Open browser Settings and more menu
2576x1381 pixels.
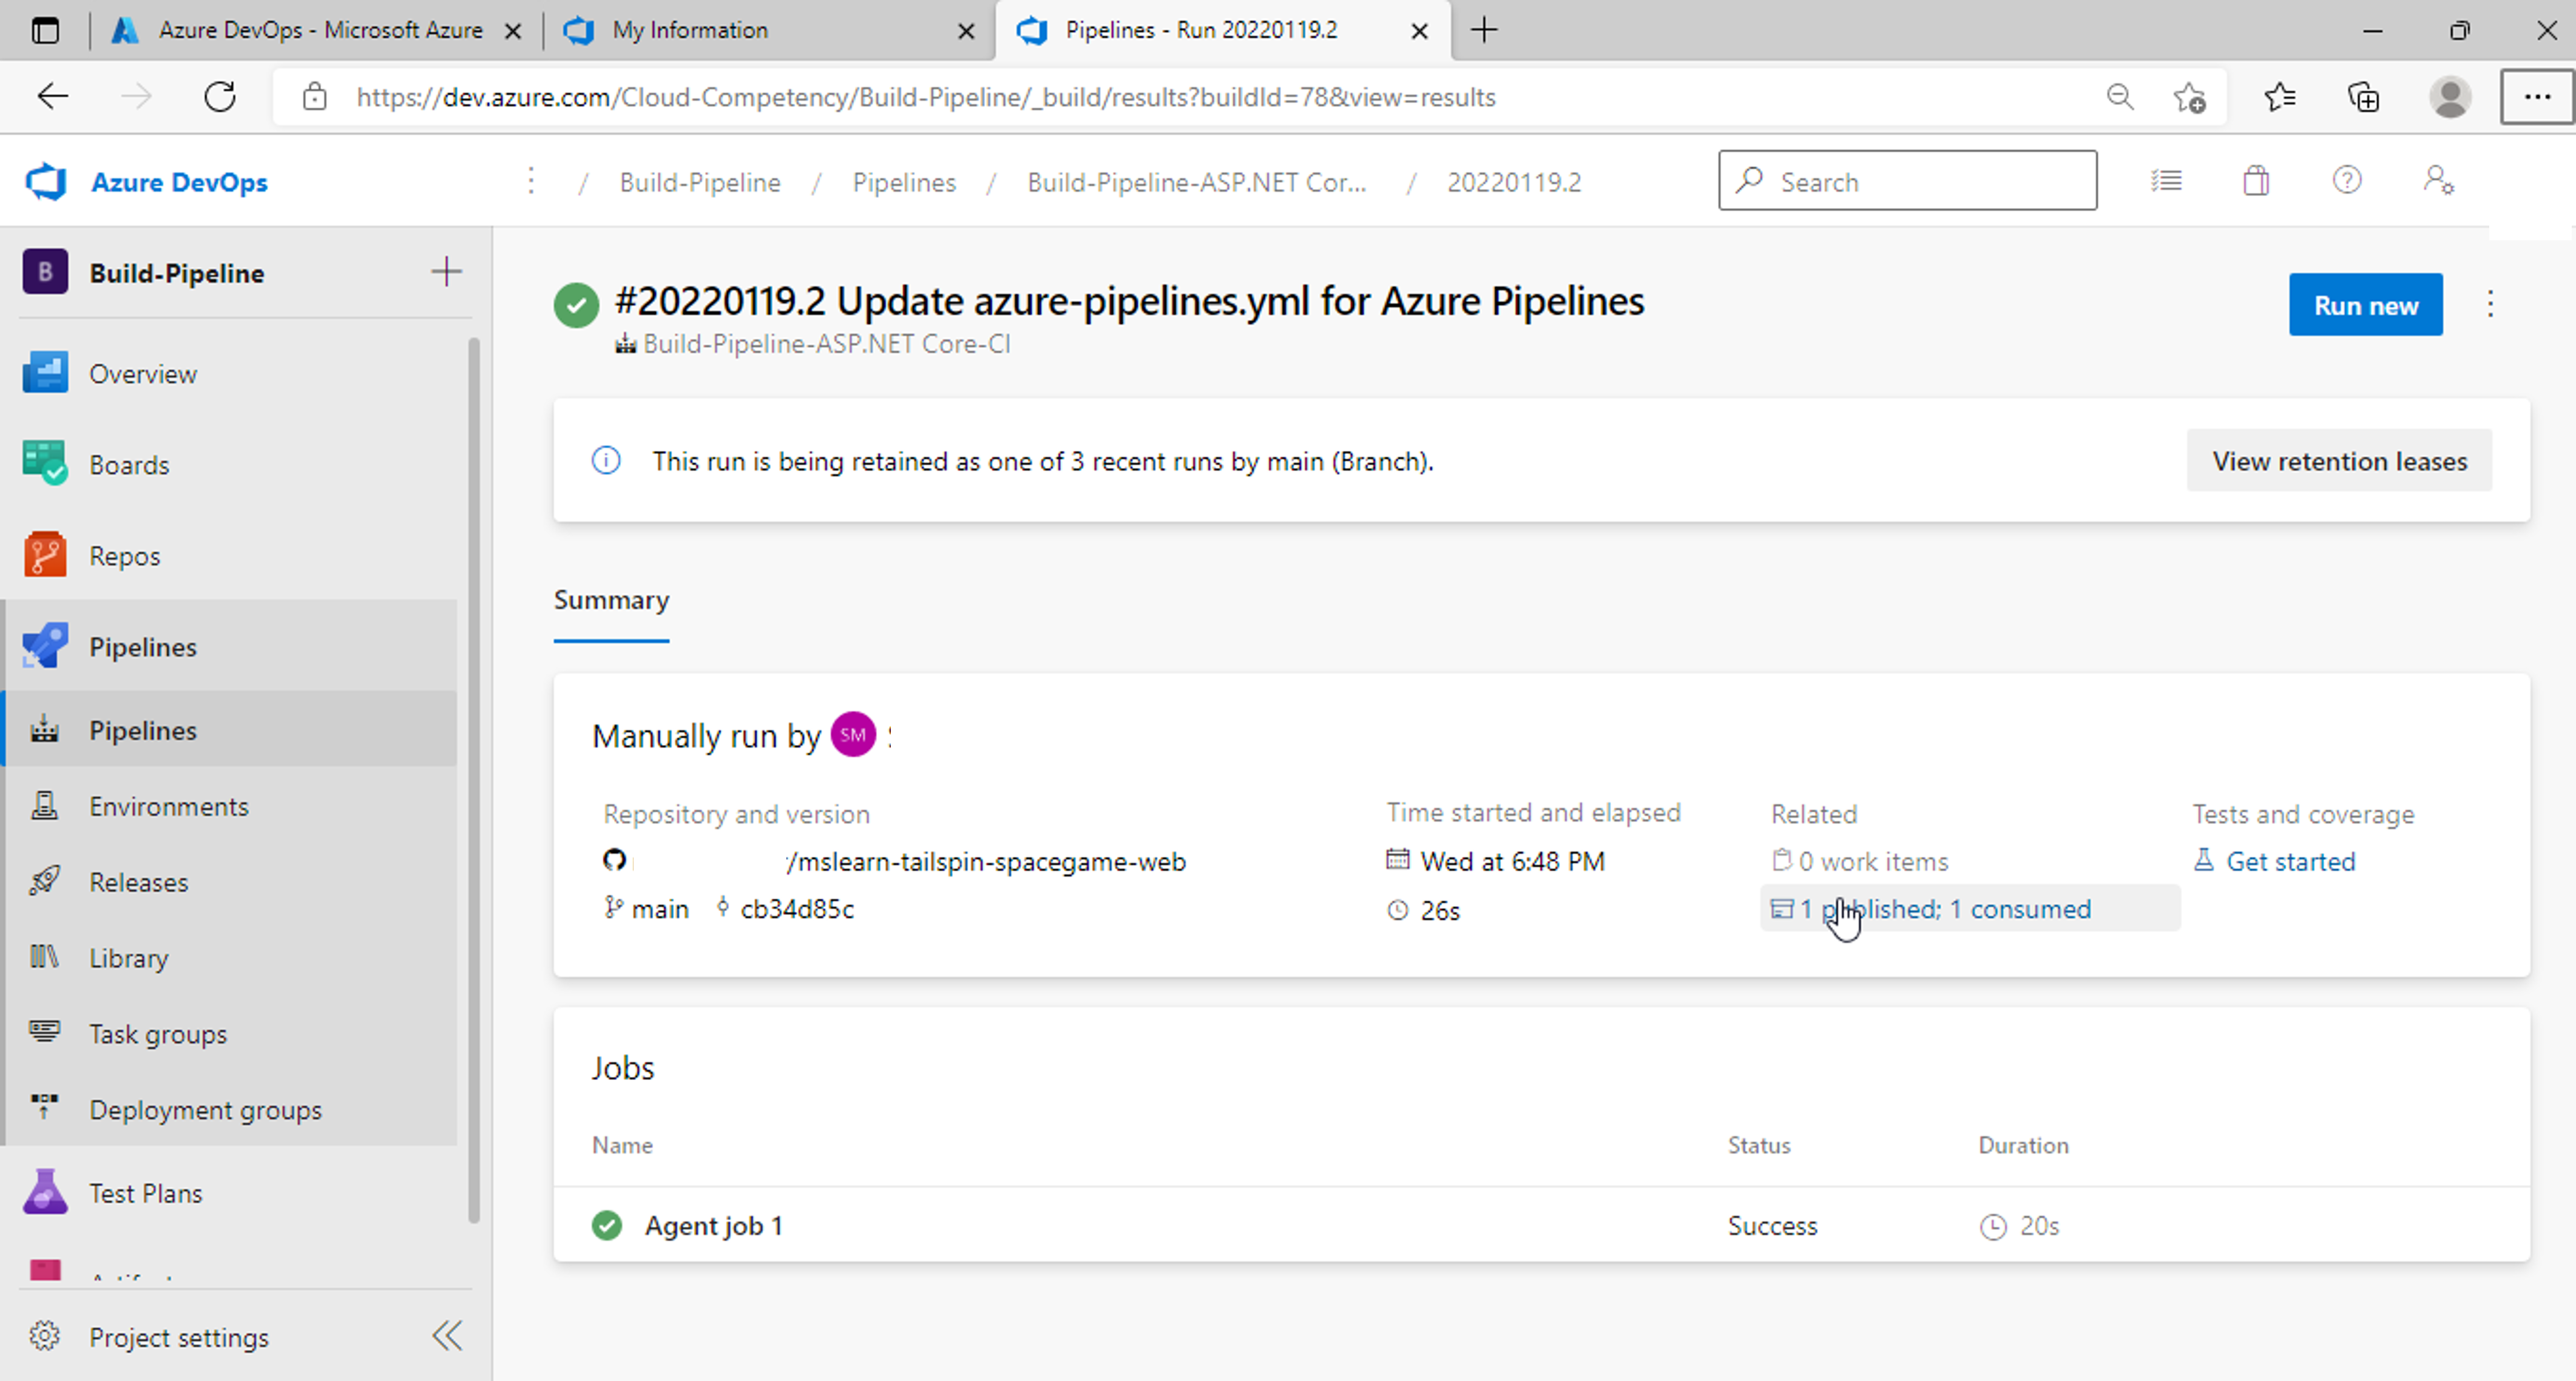(x=2537, y=97)
